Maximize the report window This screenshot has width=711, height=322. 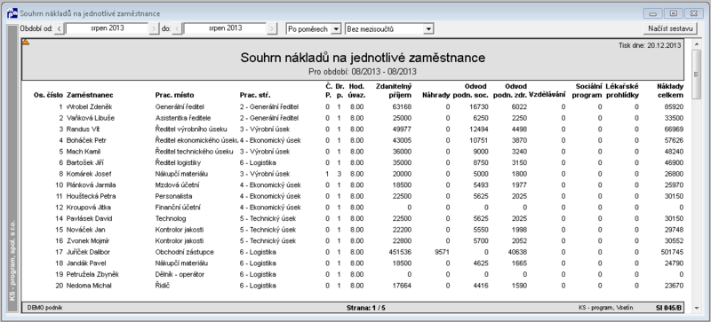click(x=674, y=13)
